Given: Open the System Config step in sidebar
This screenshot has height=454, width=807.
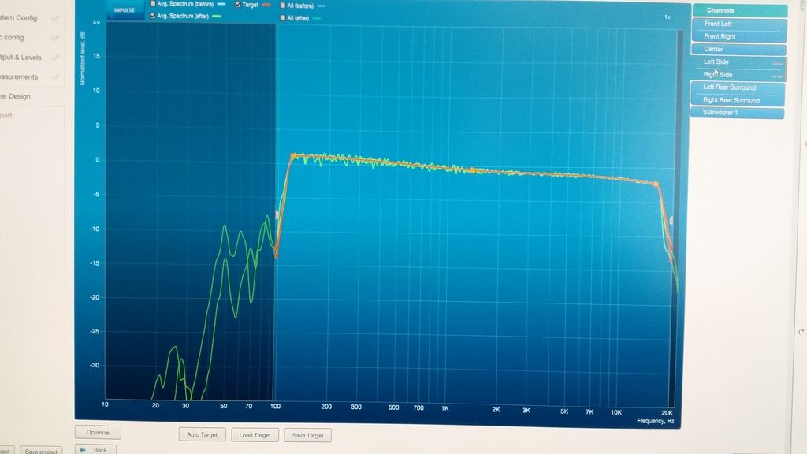Looking at the screenshot, I should pos(19,18).
